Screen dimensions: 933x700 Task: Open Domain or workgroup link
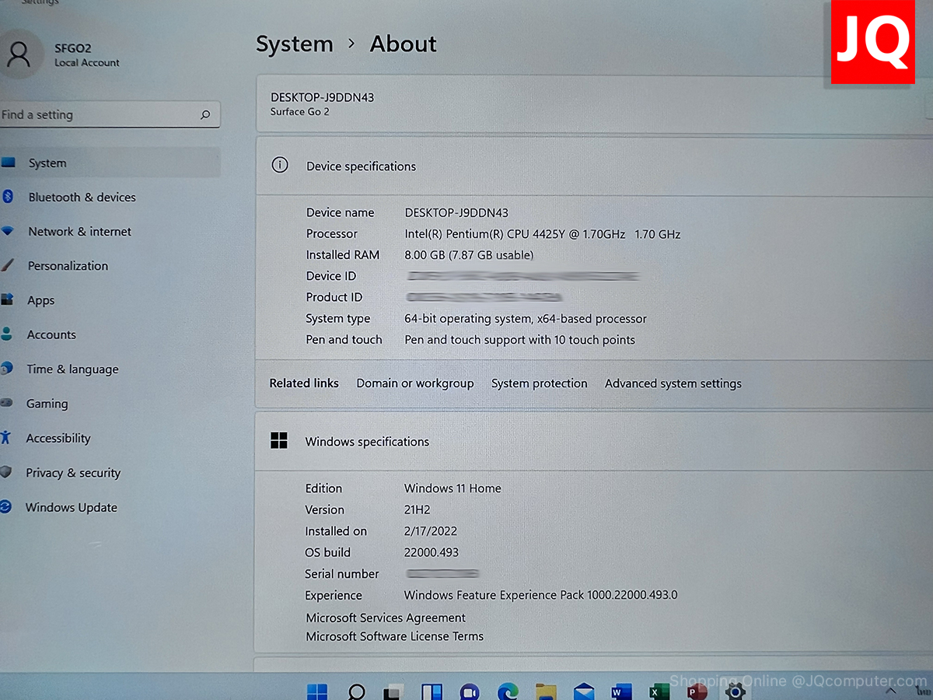tap(415, 383)
